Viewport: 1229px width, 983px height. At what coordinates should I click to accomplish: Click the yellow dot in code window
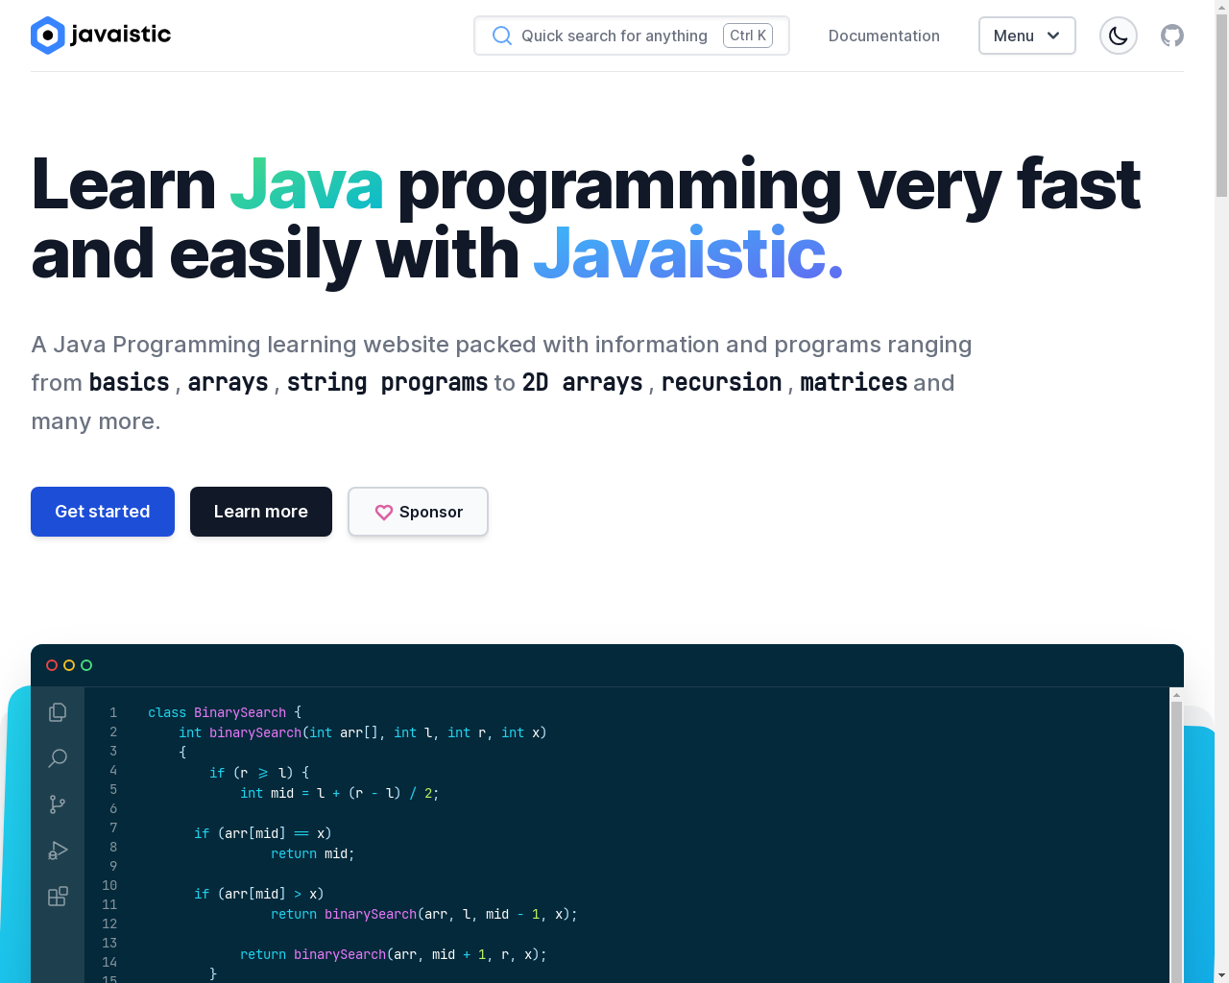[x=69, y=665]
